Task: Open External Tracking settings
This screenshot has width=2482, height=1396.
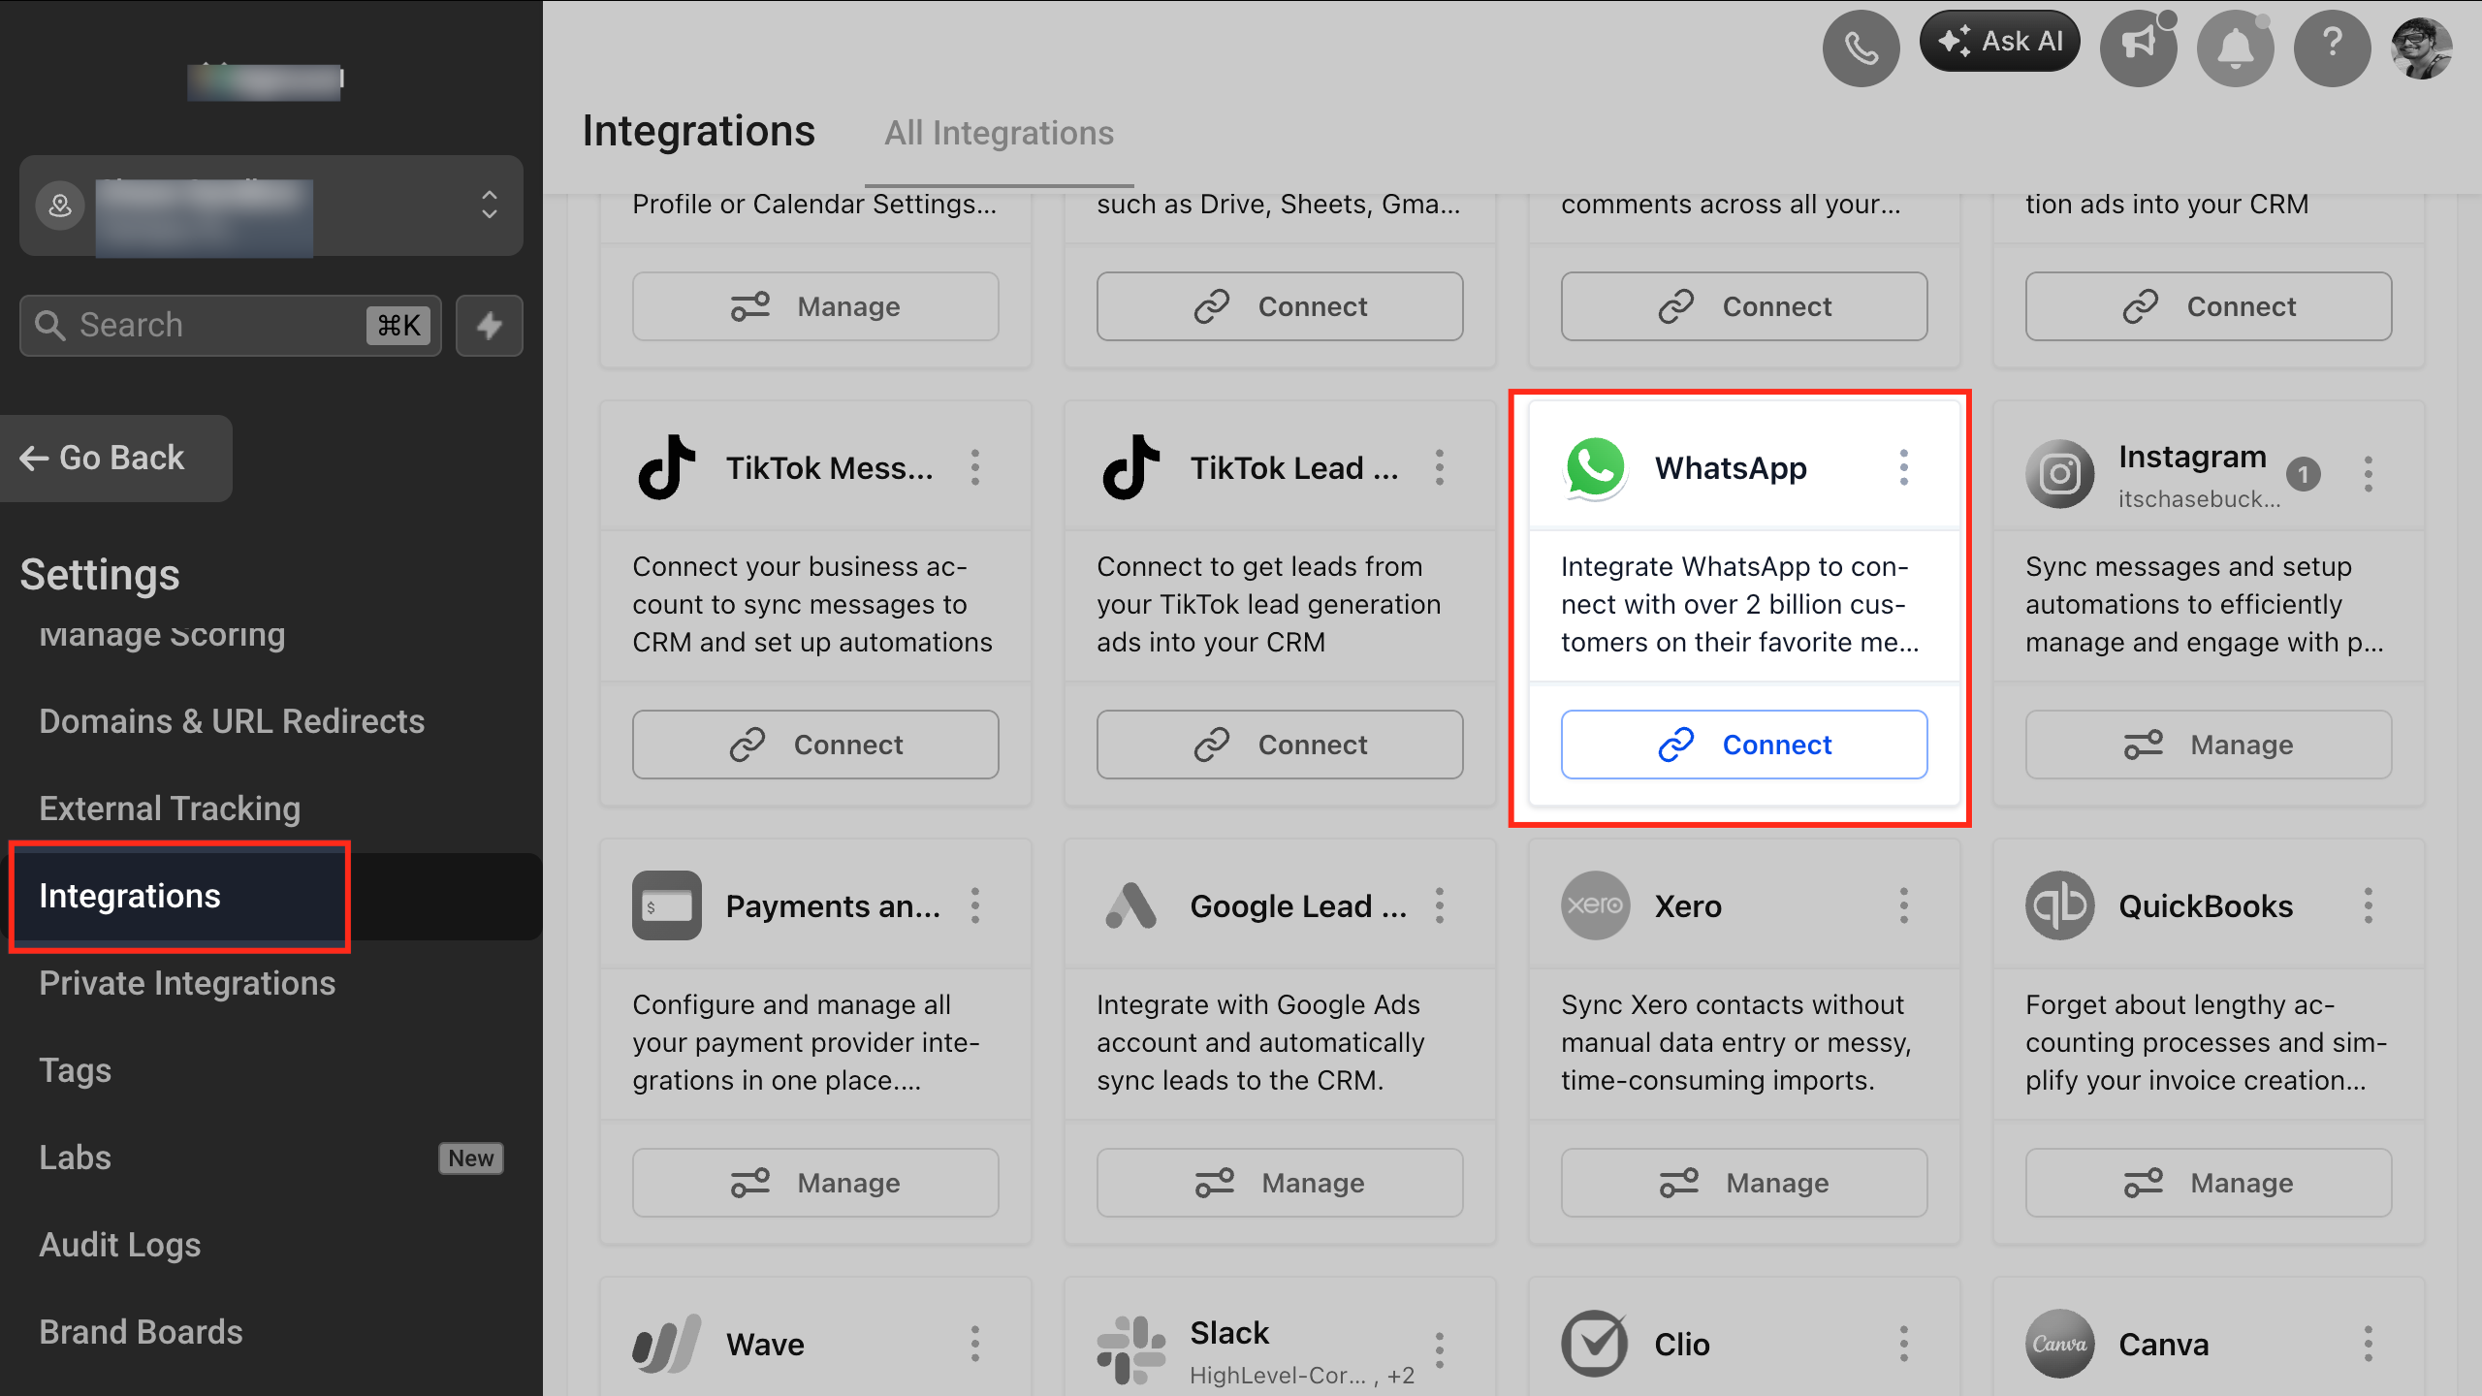Action: click(x=170, y=809)
